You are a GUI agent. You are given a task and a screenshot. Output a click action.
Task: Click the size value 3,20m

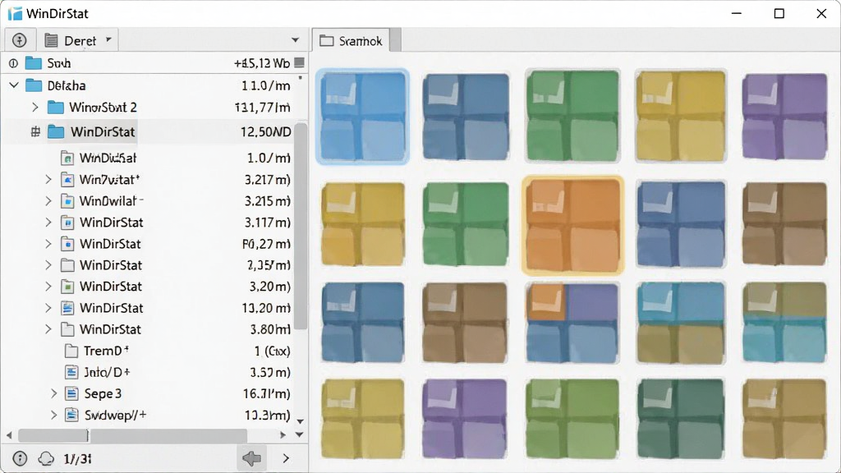(x=269, y=287)
